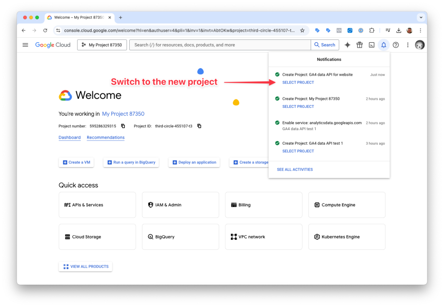Open console settings three-dot menu
This screenshot has height=307, width=444.
point(408,45)
